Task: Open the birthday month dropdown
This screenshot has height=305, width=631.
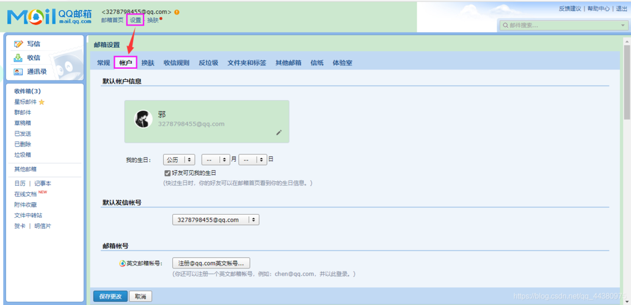Action: (216, 160)
